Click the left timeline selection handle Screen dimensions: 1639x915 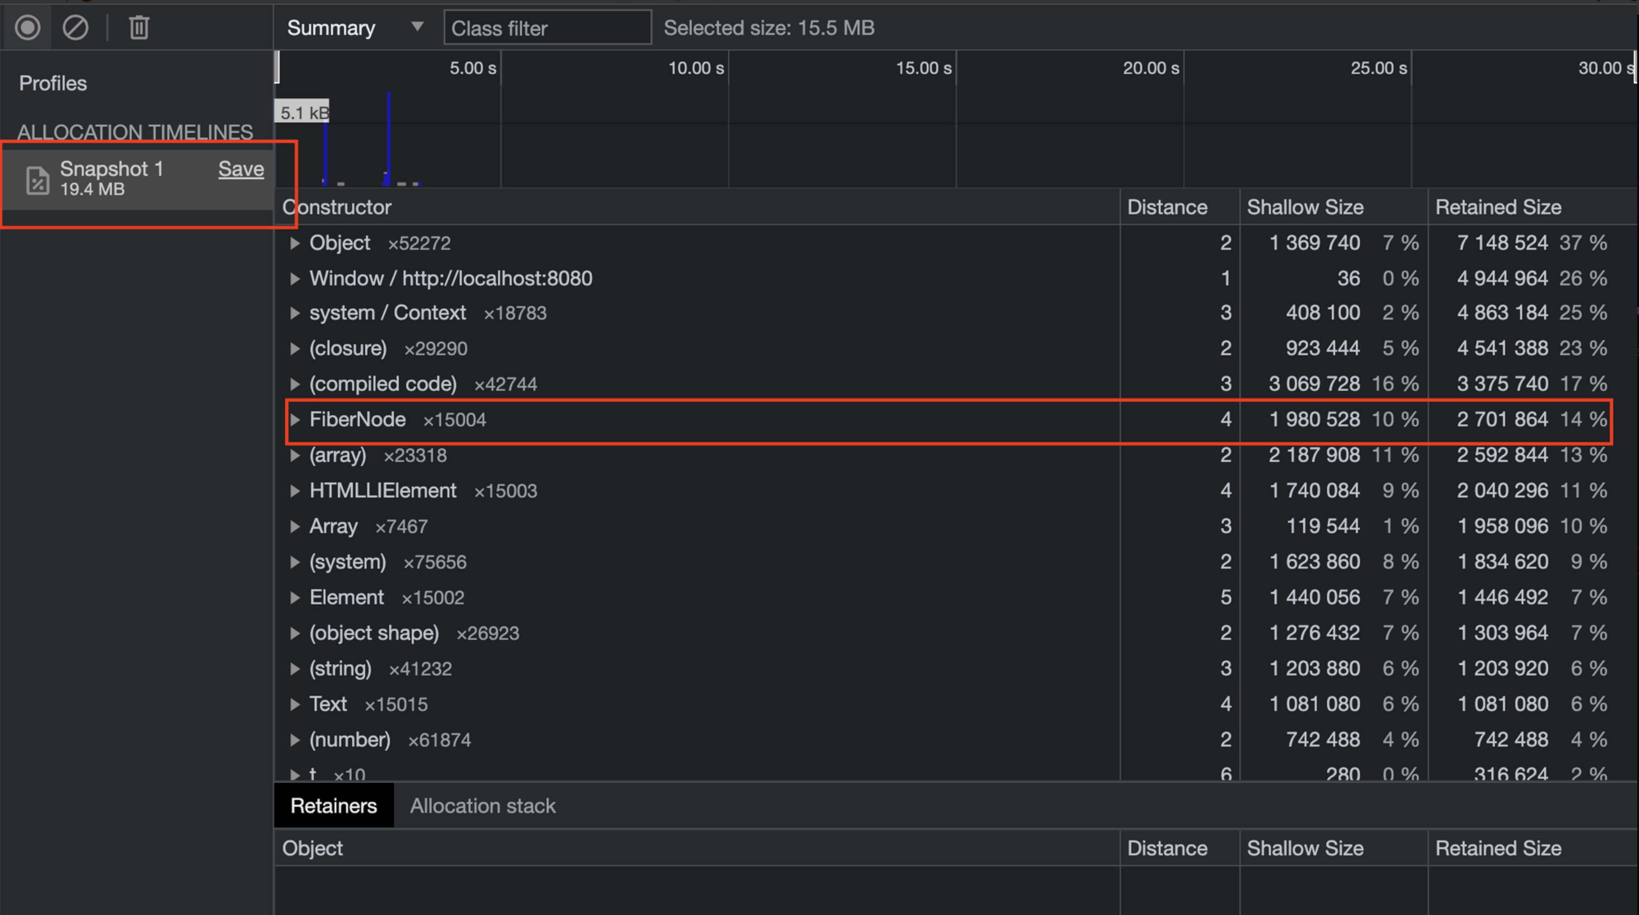[277, 68]
